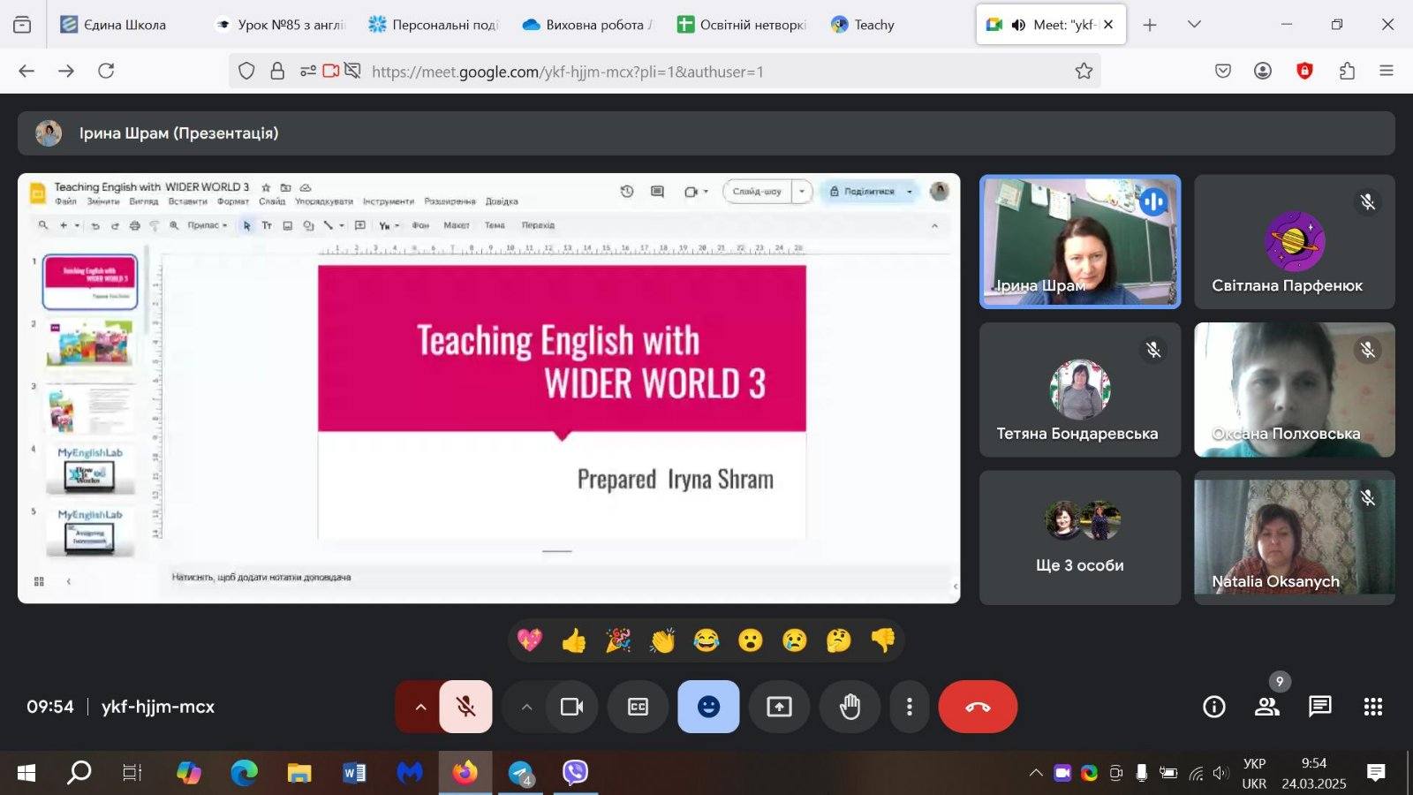Open the uBlock Origin extension icon
Viewport: 1413px width, 795px height.
[x=1304, y=72]
